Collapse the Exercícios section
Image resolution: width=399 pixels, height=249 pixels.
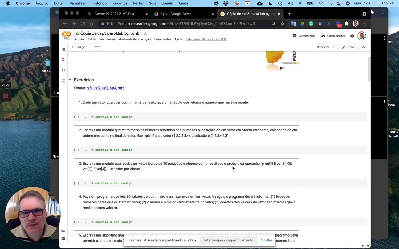[70, 80]
